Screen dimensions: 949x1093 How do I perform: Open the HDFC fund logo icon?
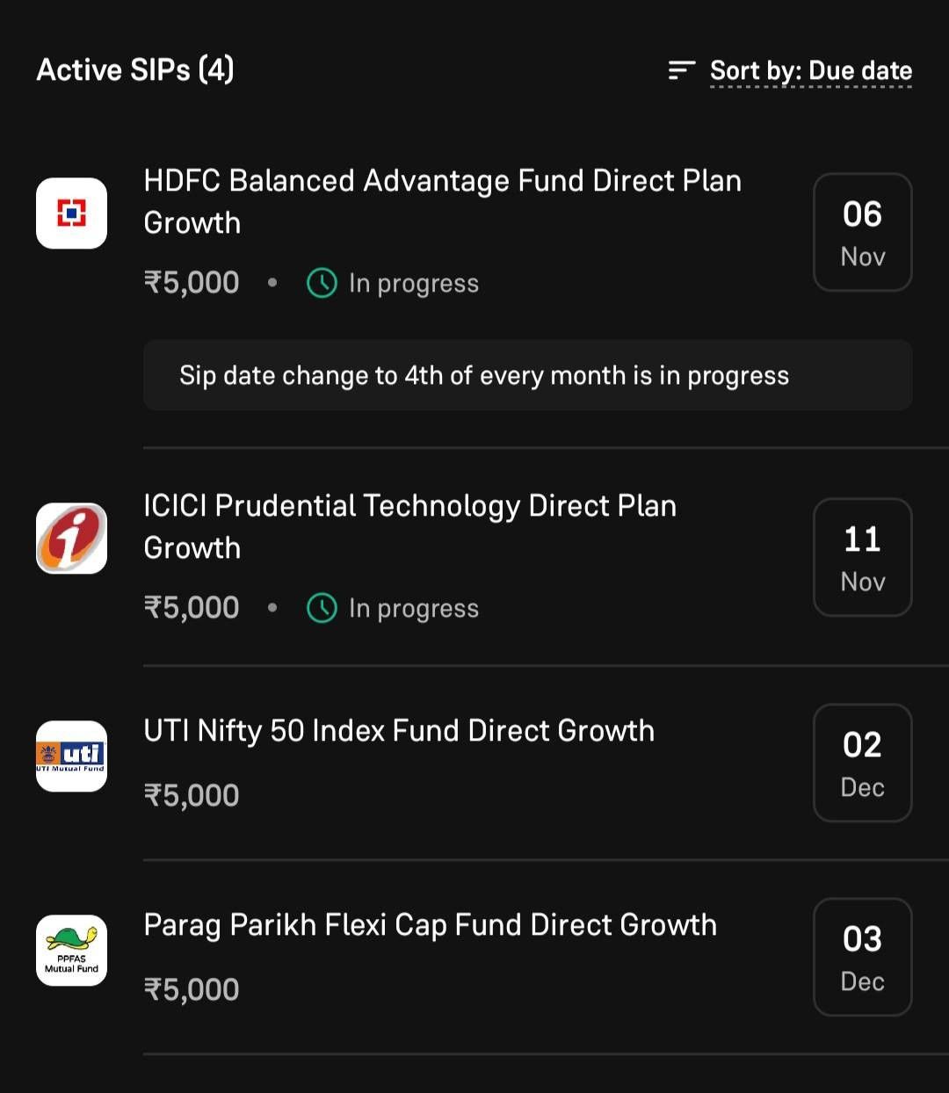click(x=71, y=214)
